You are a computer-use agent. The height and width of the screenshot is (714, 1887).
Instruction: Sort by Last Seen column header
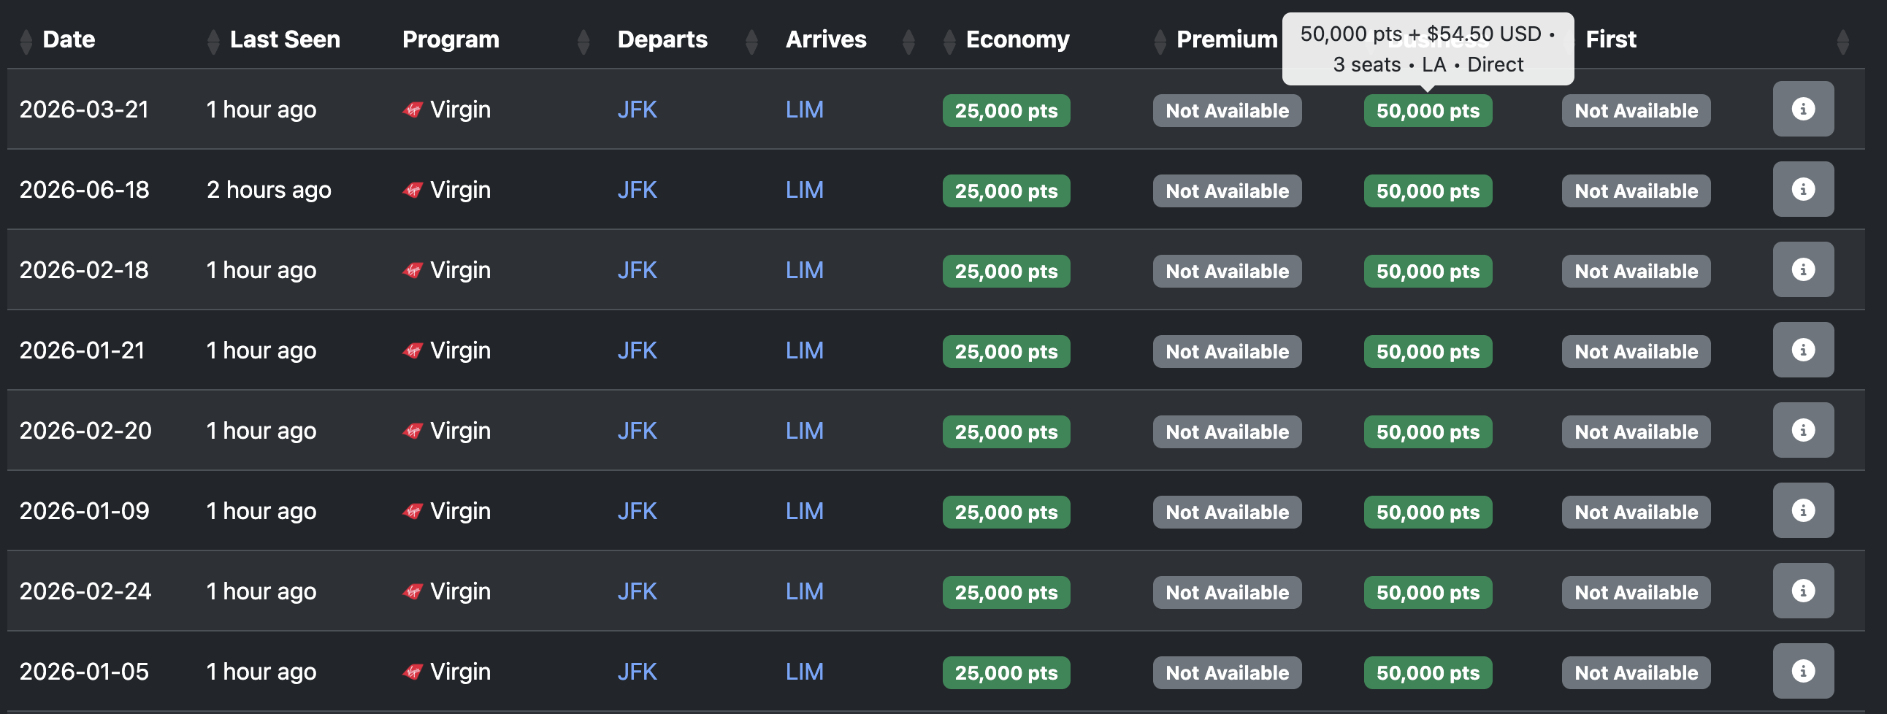click(284, 39)
